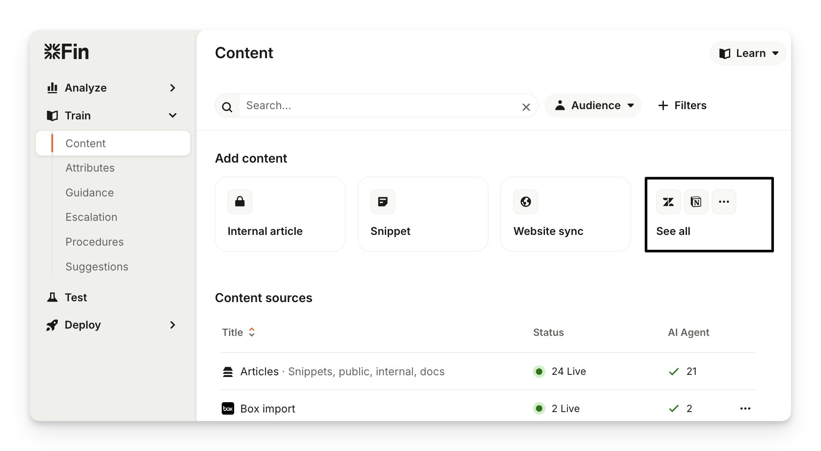This screenshot has height=451, width=821.
Task: Add Filters to content list
Action: (682, 106)
